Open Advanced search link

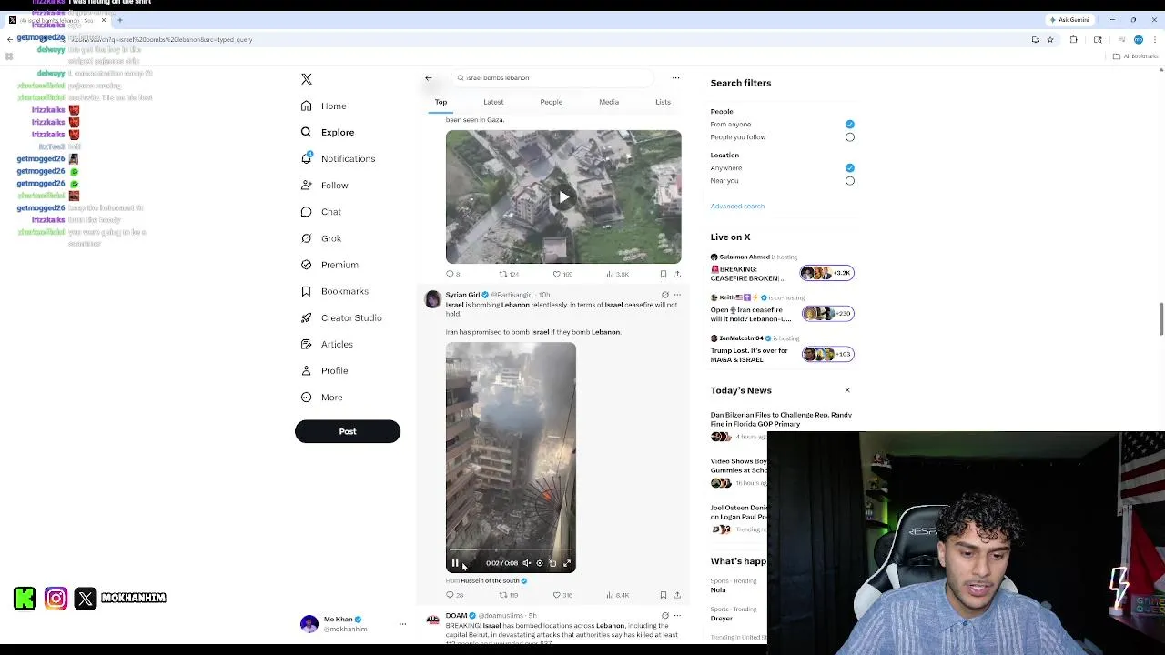(x=737, y=207)
